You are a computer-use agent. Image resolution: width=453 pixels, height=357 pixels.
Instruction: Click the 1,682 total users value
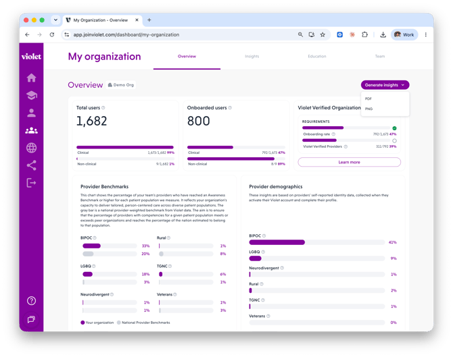91,121
